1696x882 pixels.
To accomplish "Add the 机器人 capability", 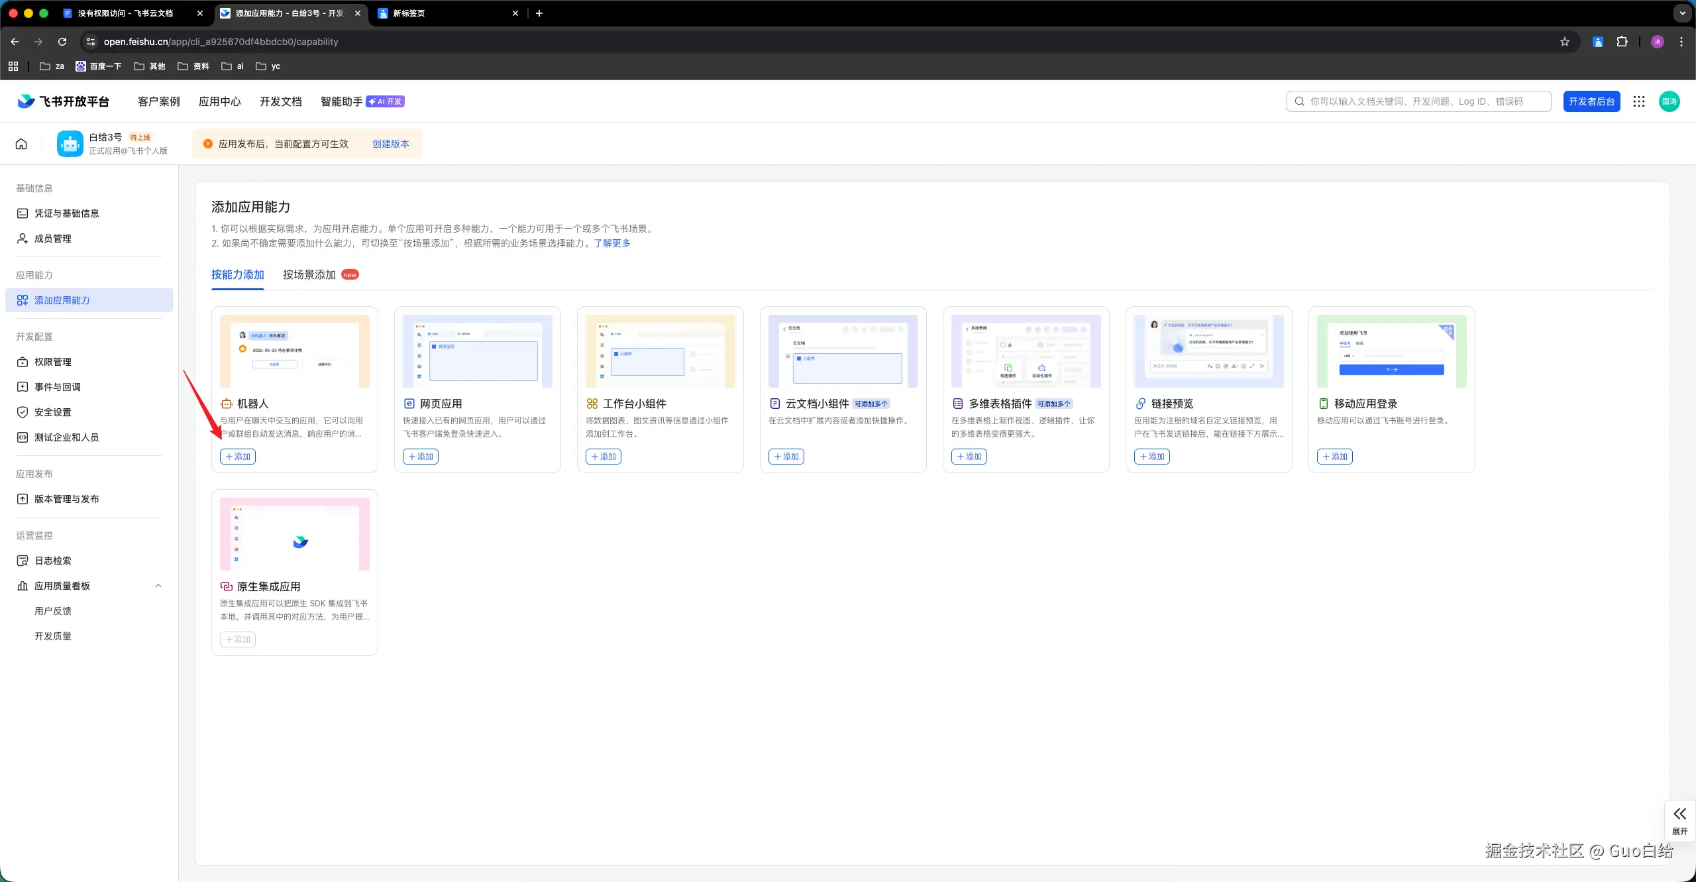I will click(238, 457).
